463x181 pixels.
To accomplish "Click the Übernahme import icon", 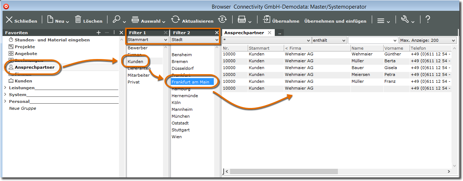I will [266, 20].
